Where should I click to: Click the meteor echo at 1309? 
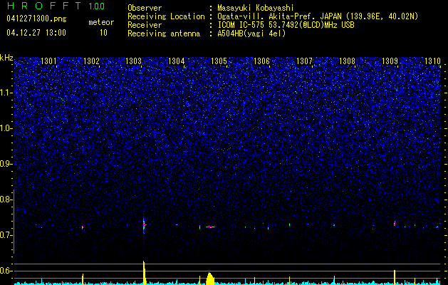pyautogui.click(x=395, y=224)
